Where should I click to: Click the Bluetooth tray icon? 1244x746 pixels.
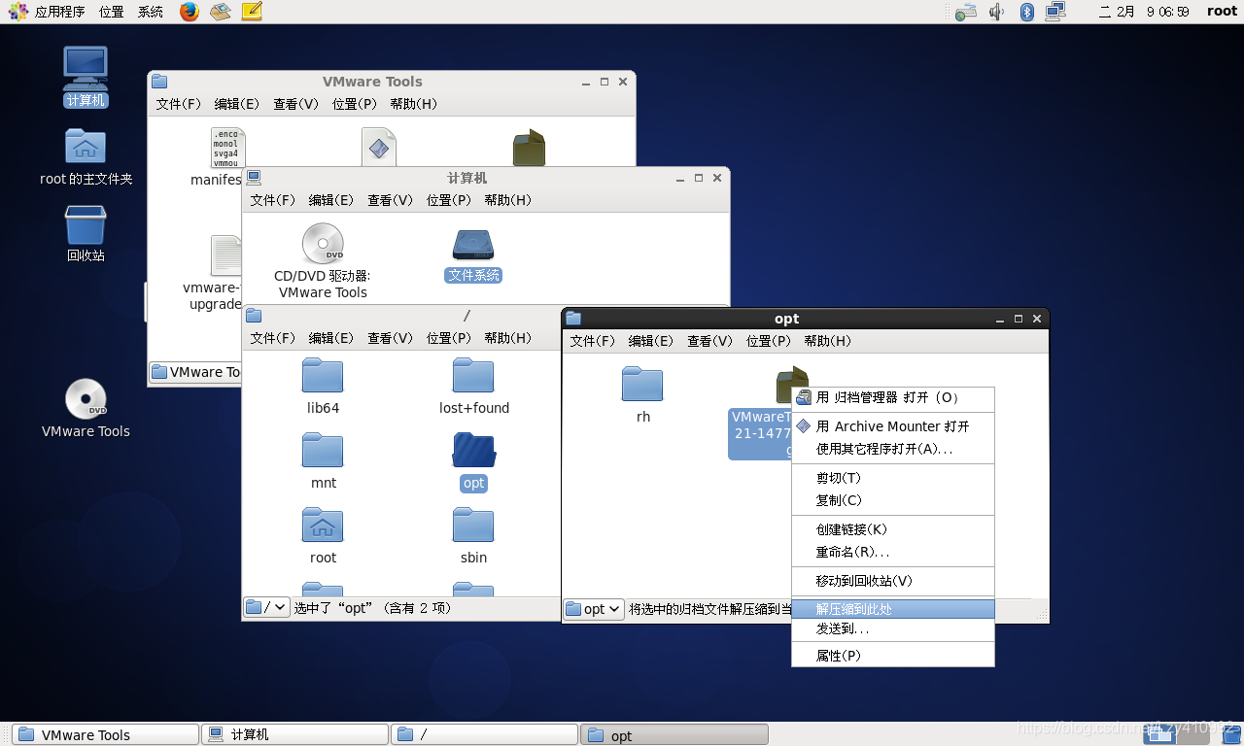click(x=1026, y=12)
